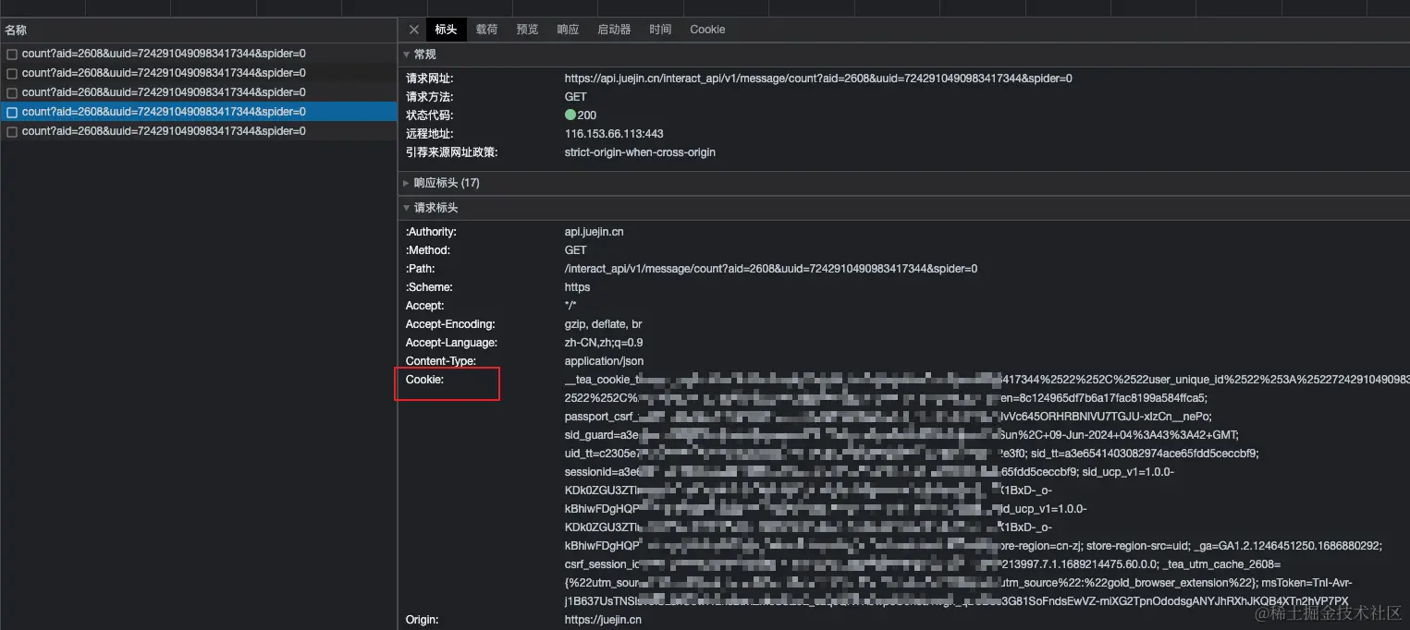Viewport: 1410px width, 630px height.
Task: Close the request details pane
Action: click(x=413, y=30)
